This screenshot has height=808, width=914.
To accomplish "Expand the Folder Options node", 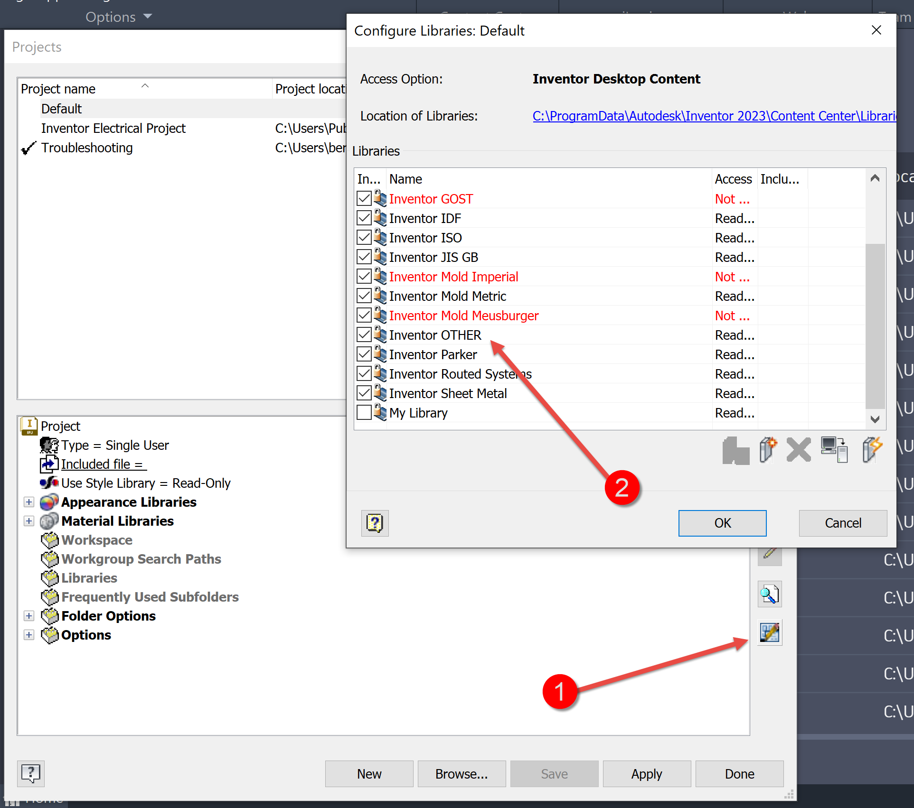I will 29,616.
